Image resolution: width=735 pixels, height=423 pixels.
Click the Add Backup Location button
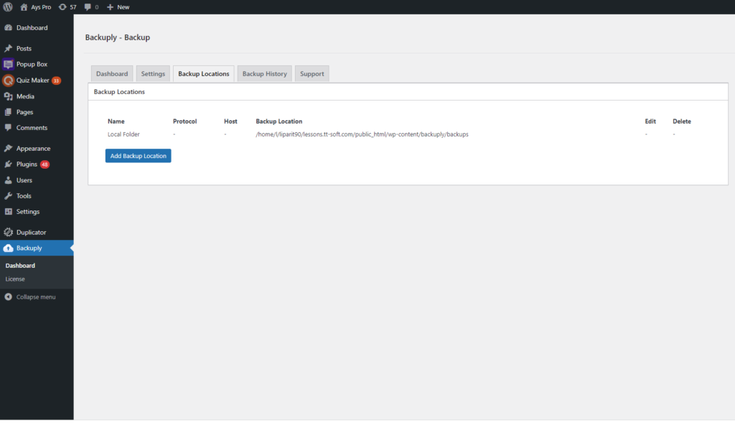139,156
